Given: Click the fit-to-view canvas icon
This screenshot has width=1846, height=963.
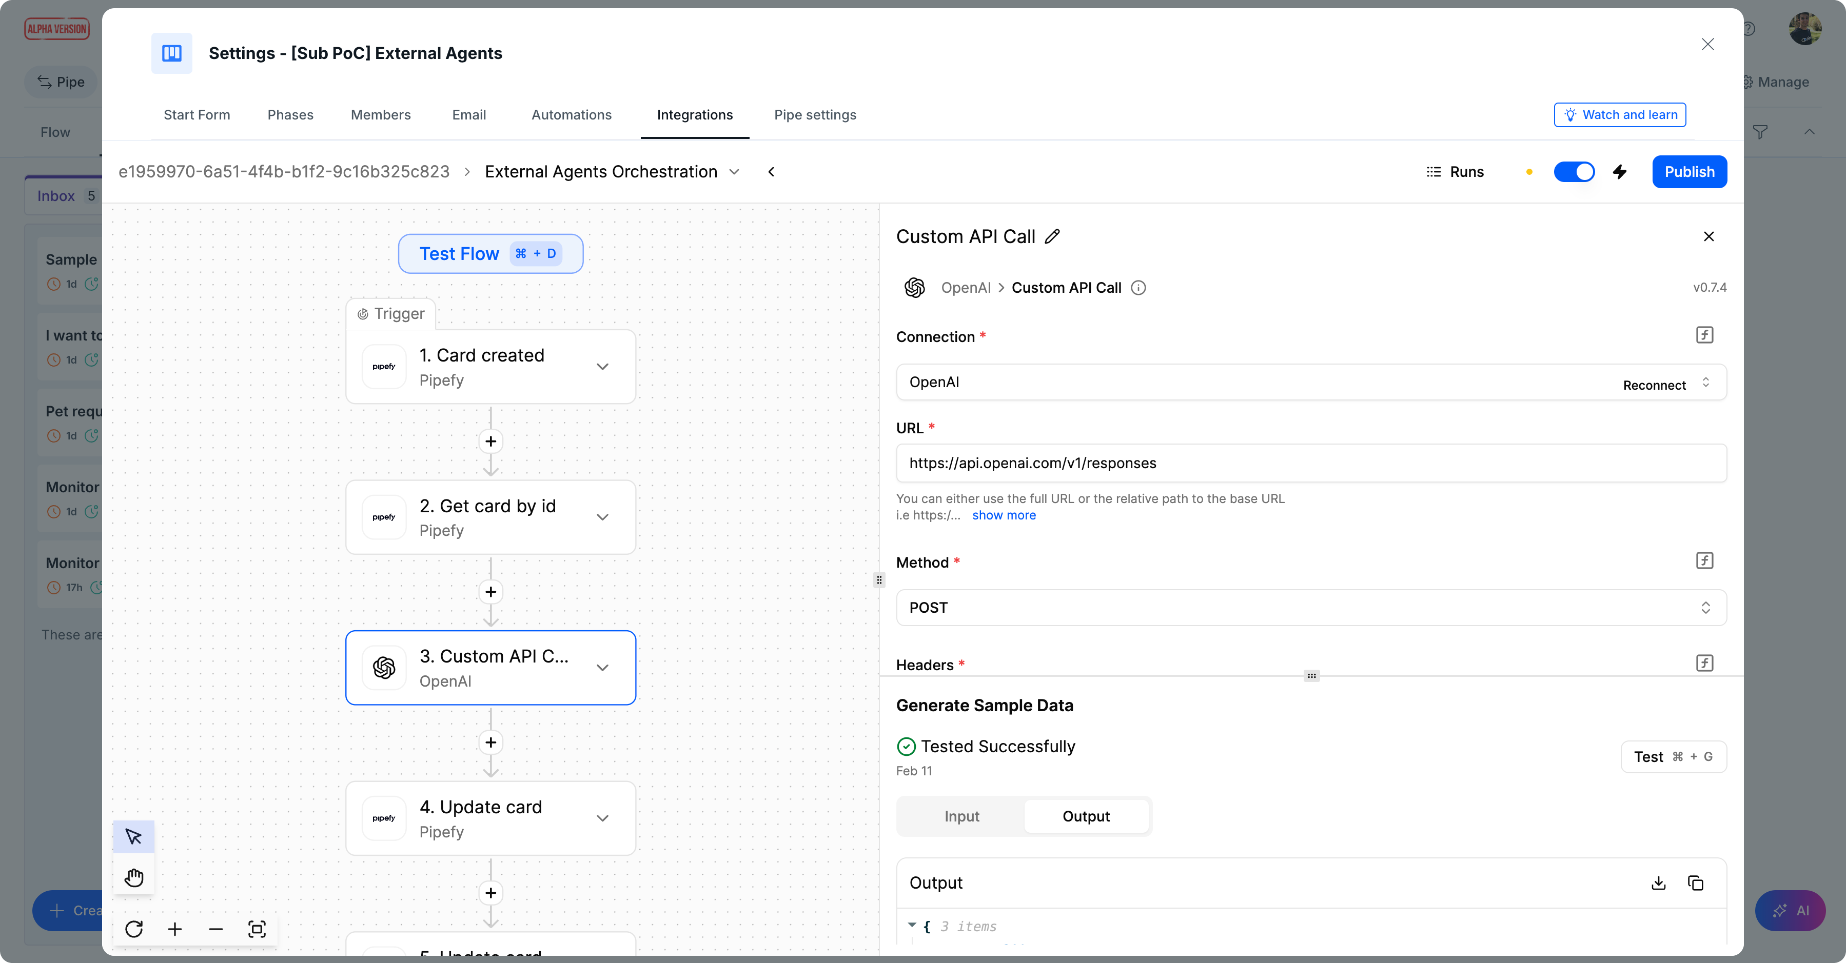Looking at the screenshot, I should click(x=257, y=929).
